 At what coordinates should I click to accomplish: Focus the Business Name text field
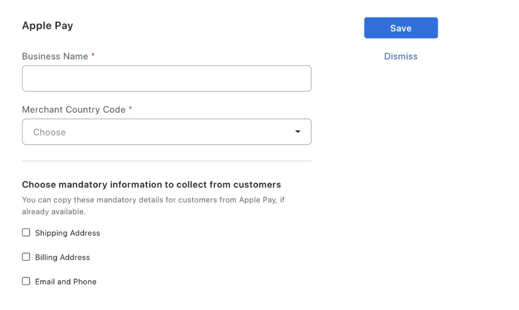(167, 78)
